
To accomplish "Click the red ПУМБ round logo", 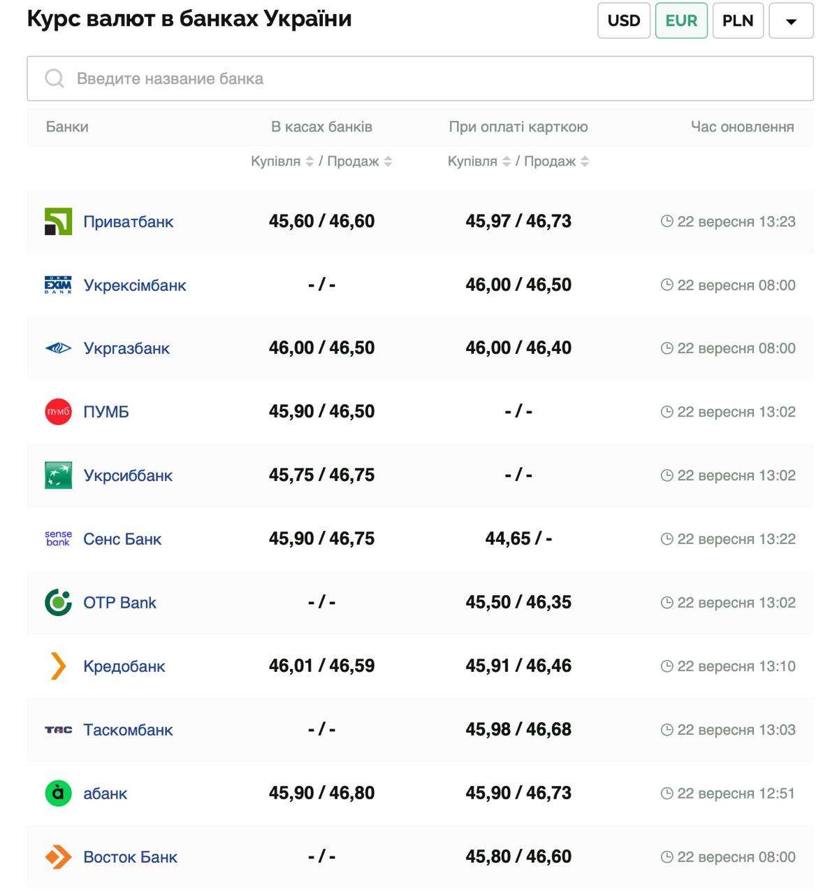I will [x=58, y=412].
